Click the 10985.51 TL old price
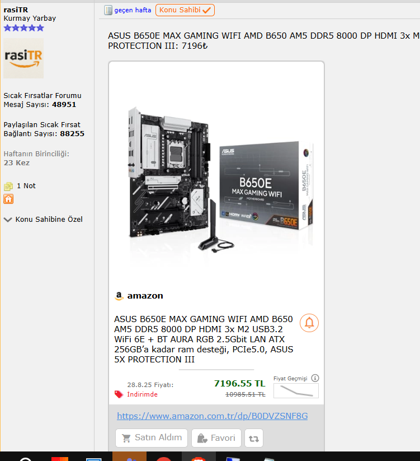Screen dimensions: 420x461 [x=246, y=394]
